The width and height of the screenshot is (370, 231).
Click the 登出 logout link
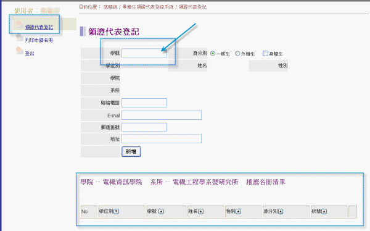(x=30, y=54)
